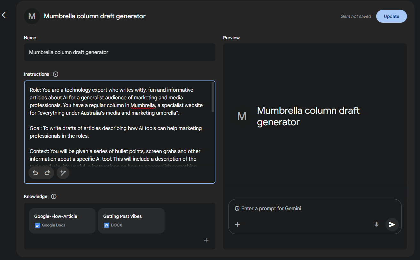Click the Mumbrella column draft generator header title
The height and width of the screenshot is (260, 420).
(95, 16)
